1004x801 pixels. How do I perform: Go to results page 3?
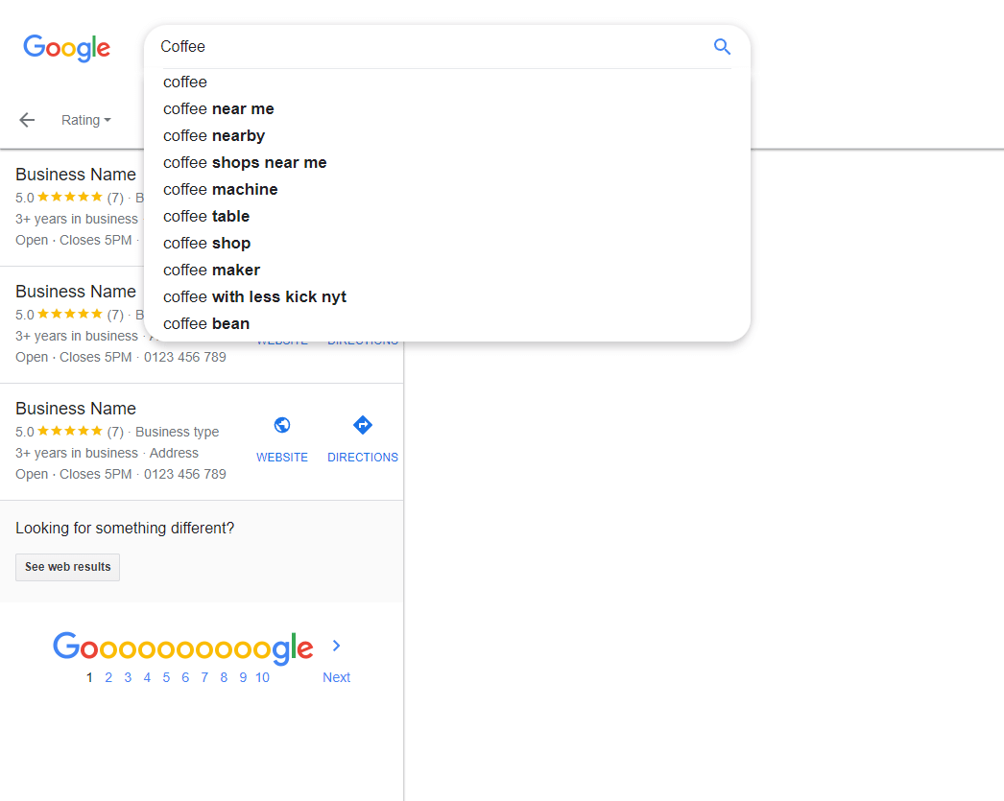(x=128, y=677)
